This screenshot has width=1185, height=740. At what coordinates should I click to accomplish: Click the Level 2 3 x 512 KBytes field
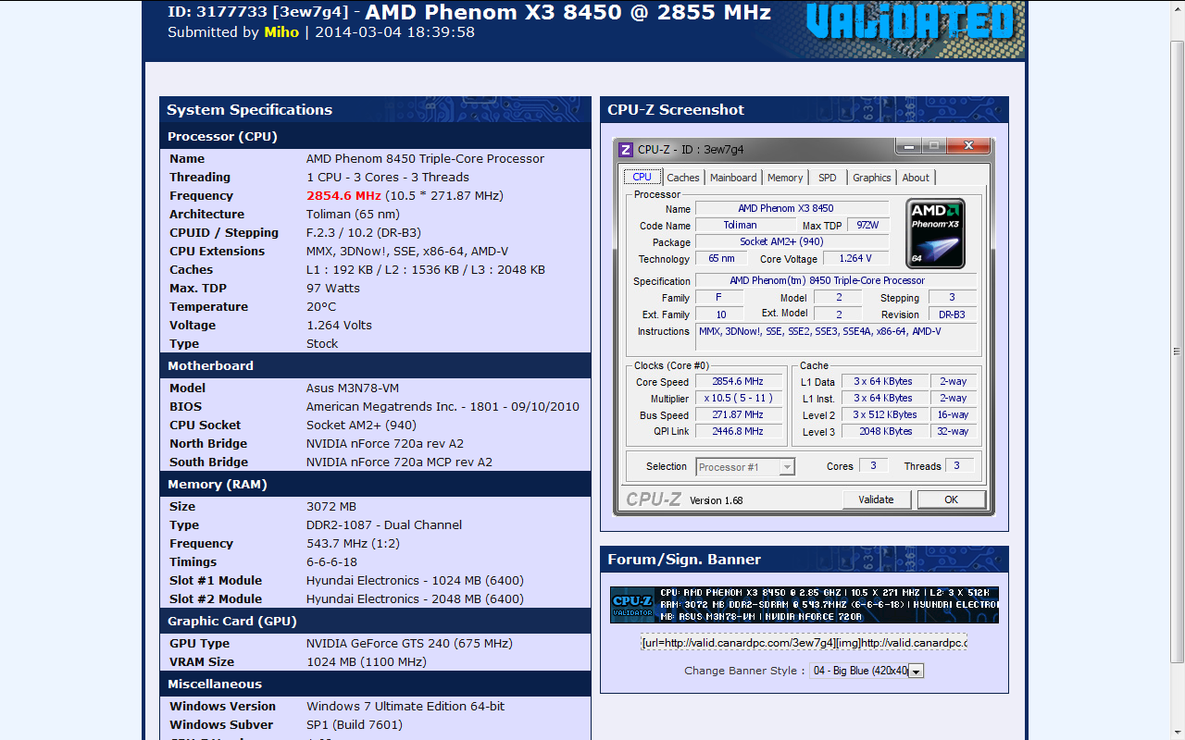click(883, 414)
